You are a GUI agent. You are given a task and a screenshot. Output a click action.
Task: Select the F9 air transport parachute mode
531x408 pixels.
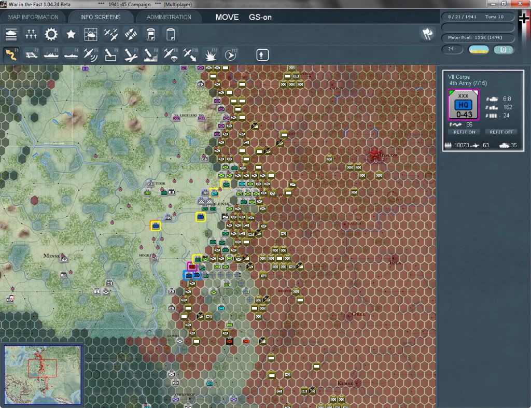tap(171, 54)
